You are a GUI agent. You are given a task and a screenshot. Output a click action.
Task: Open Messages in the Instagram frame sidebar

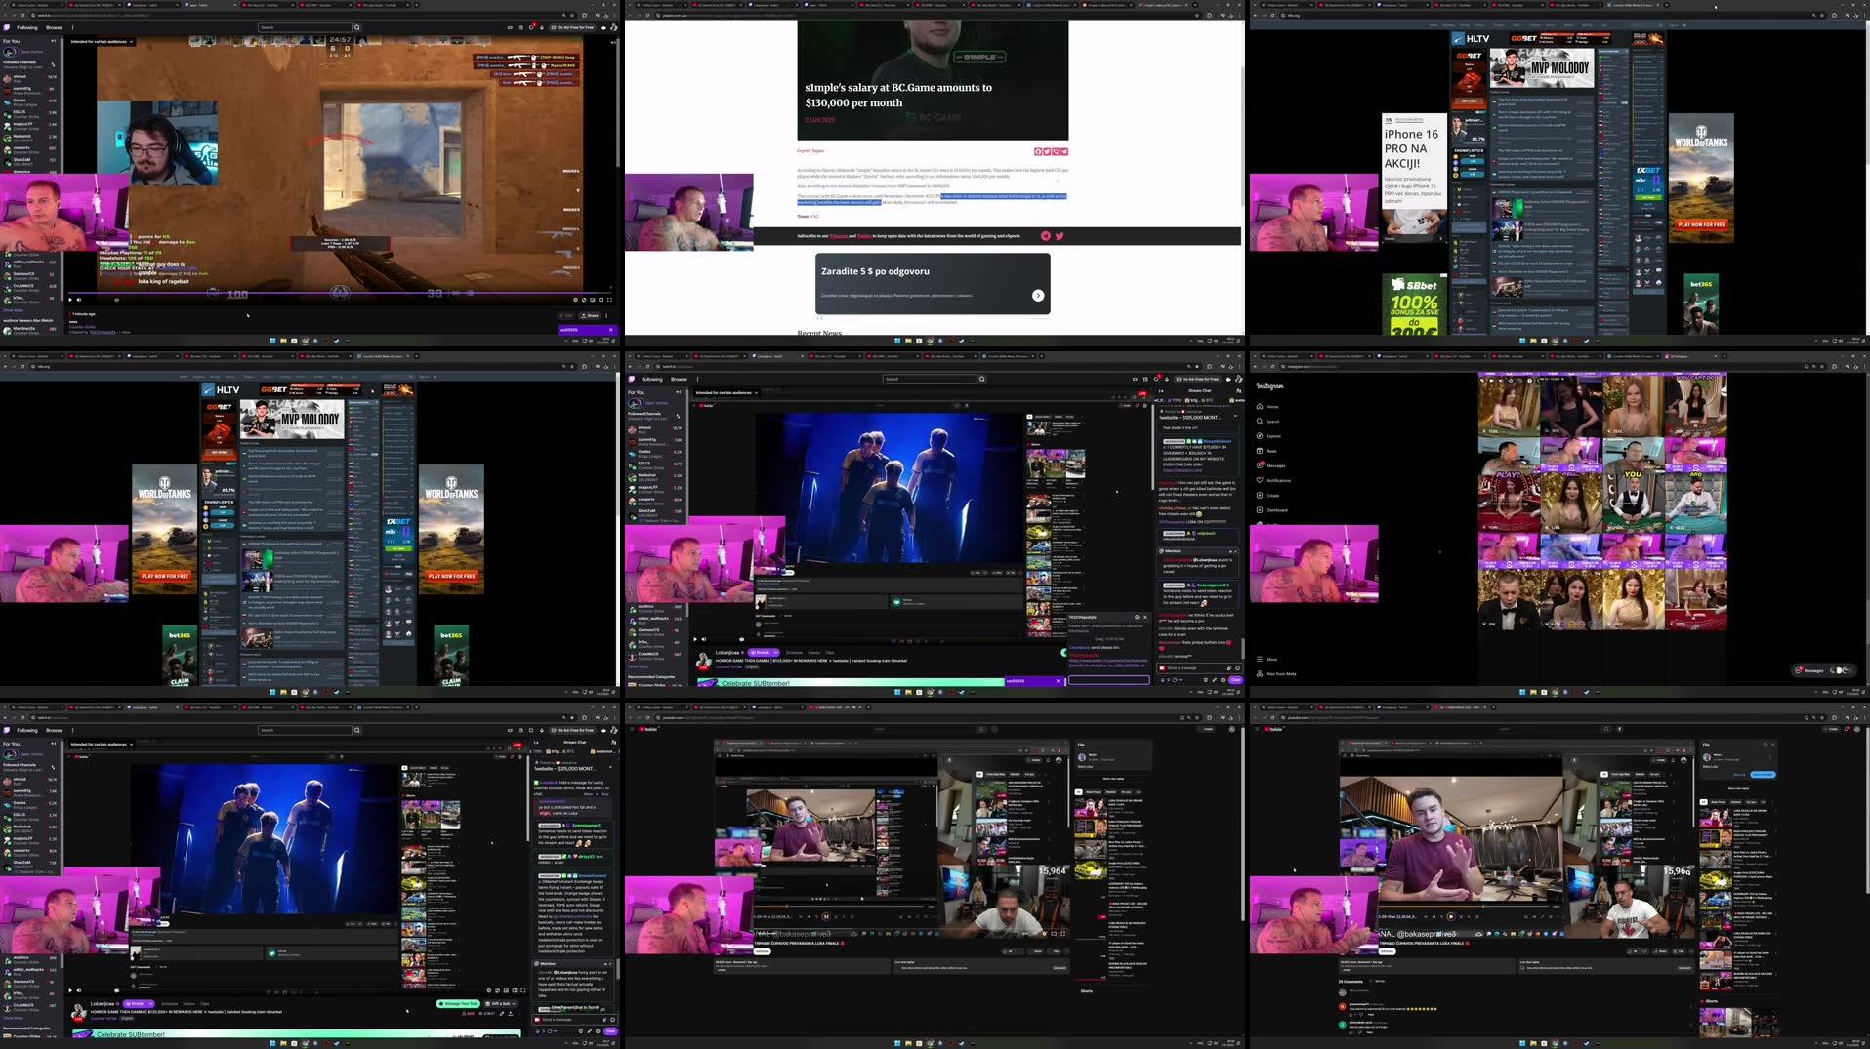click(x=1270, y=465)
